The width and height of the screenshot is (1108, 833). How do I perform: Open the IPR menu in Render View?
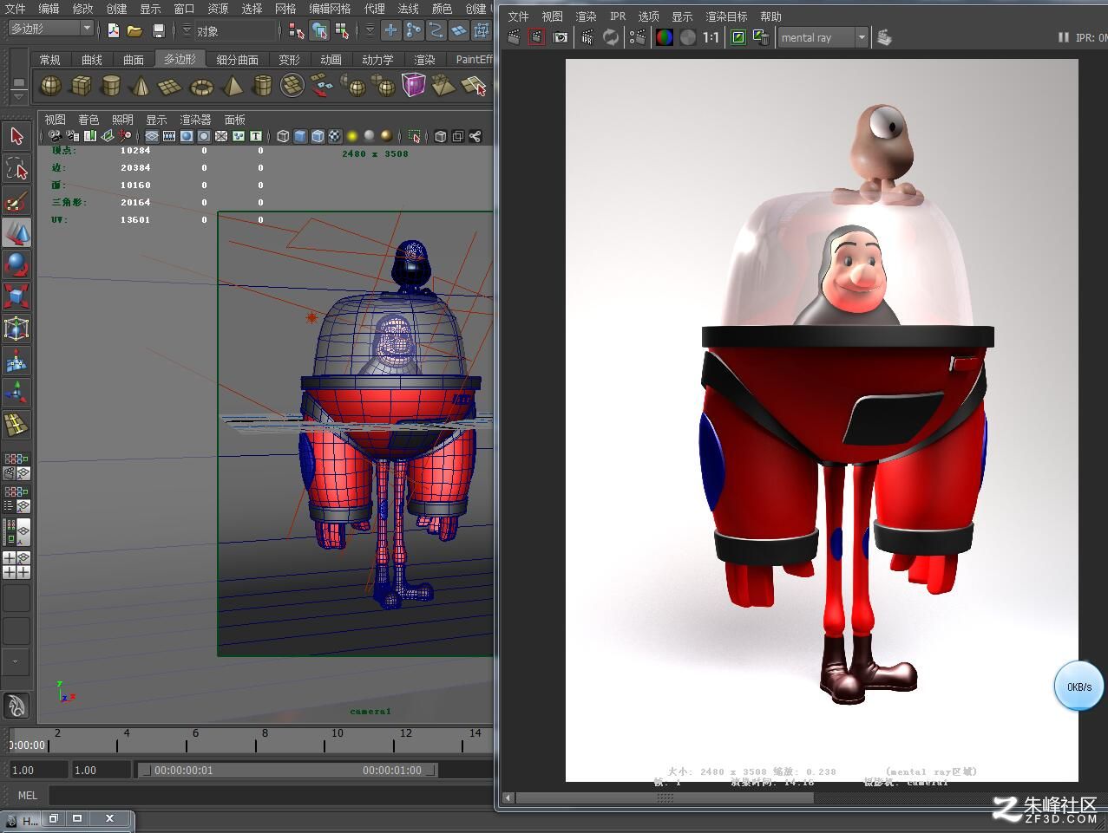pos(617,16)
